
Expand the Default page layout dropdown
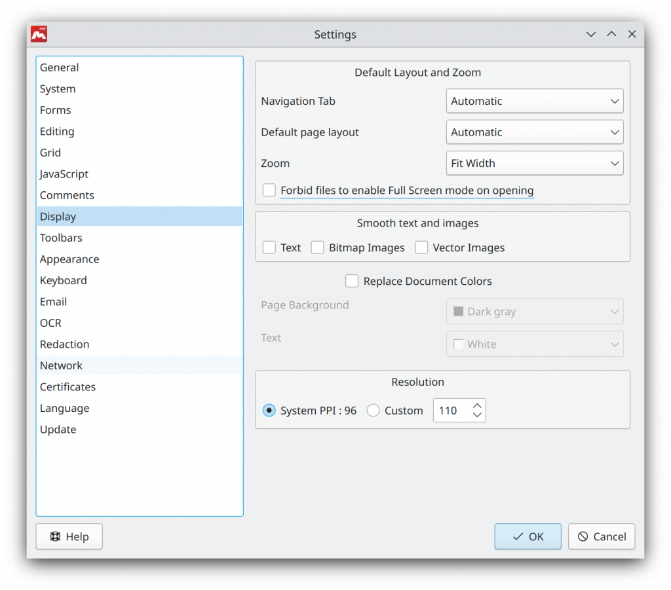[535, 132]
